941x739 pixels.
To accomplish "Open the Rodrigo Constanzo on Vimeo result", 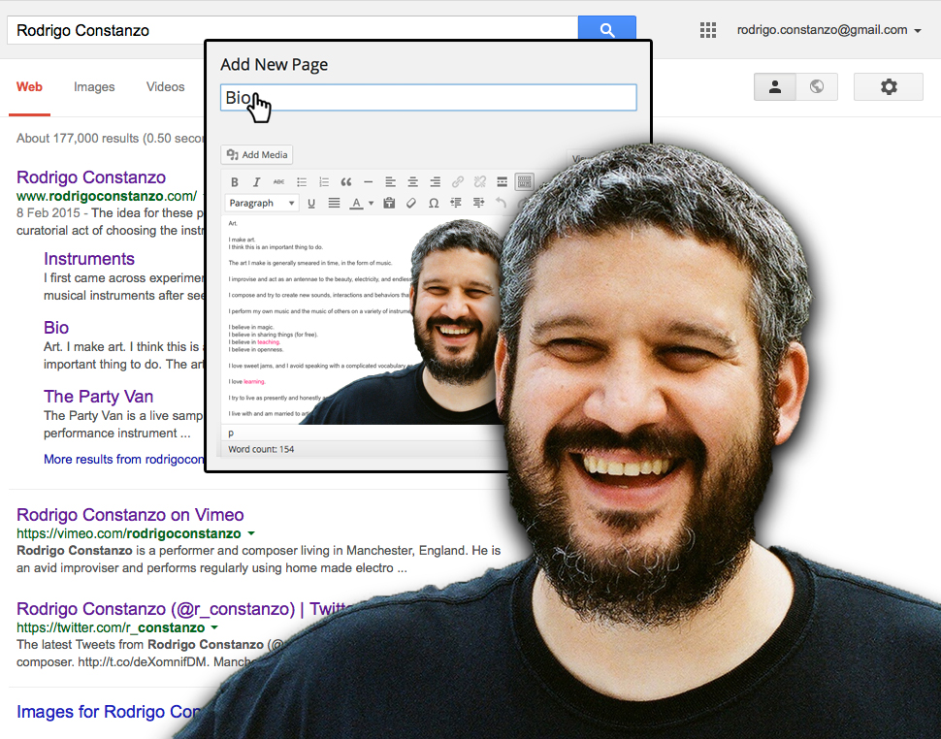I will (x=130, y=515).
